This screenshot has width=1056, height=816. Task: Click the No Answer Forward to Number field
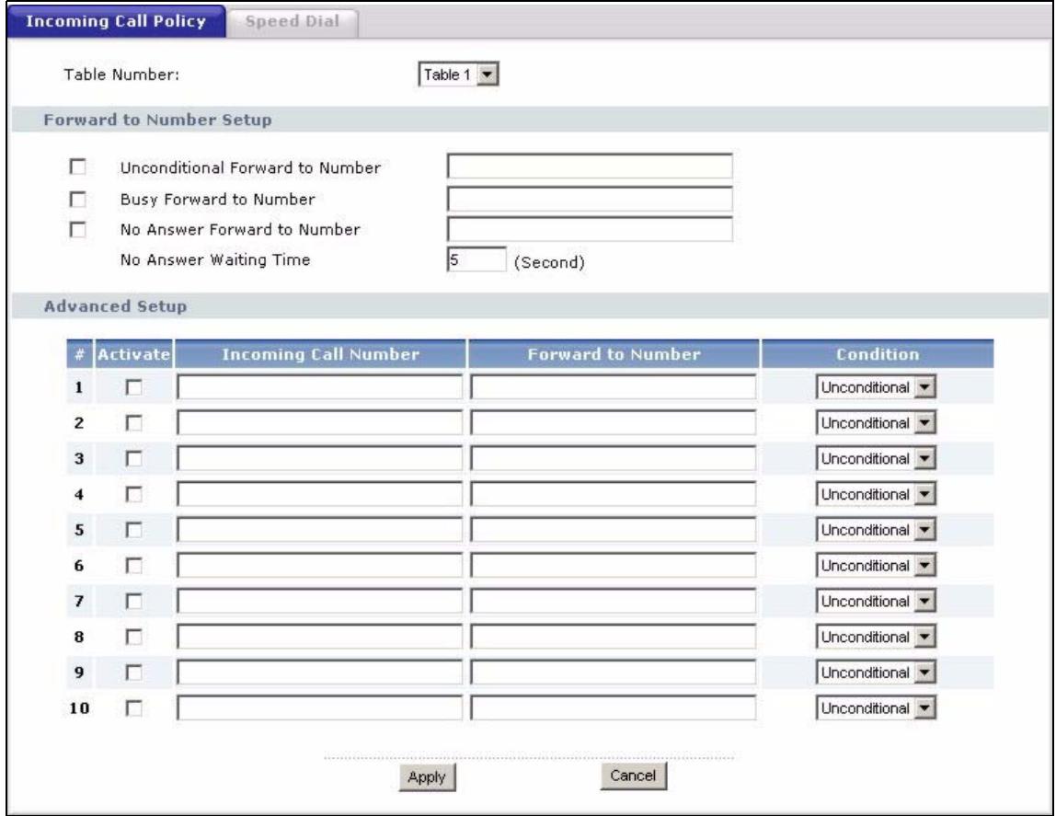590,230
